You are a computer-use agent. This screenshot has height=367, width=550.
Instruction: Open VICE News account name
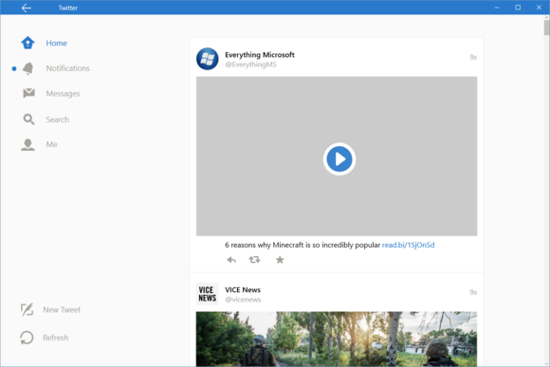(x=243, y=290)
